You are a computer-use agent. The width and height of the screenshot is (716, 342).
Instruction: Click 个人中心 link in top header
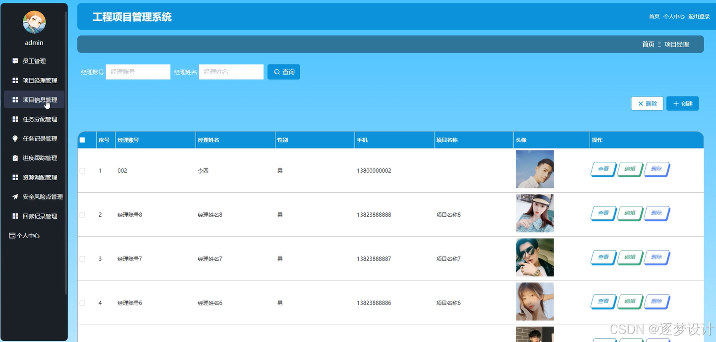pos(674,16)
